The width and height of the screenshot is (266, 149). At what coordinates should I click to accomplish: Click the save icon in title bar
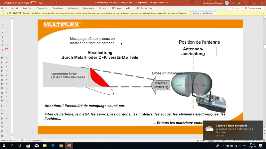click(x=40, y=3)
